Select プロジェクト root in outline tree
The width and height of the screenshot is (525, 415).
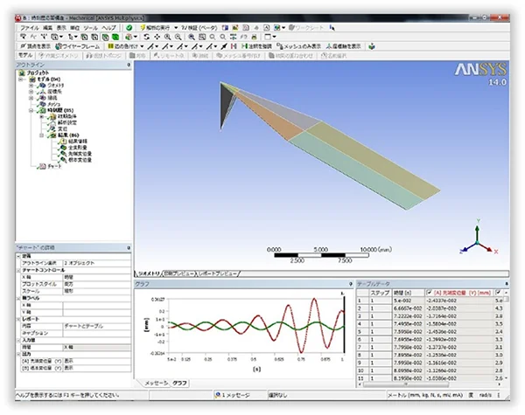point(34,73)
